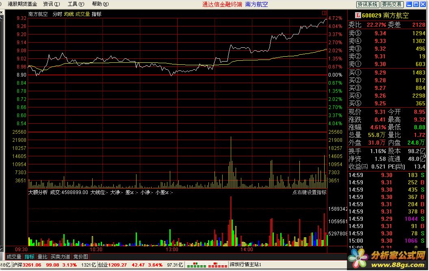Click the 买③ row at 9.27
The height and width of the screenshot is (271, 429).
387,88
